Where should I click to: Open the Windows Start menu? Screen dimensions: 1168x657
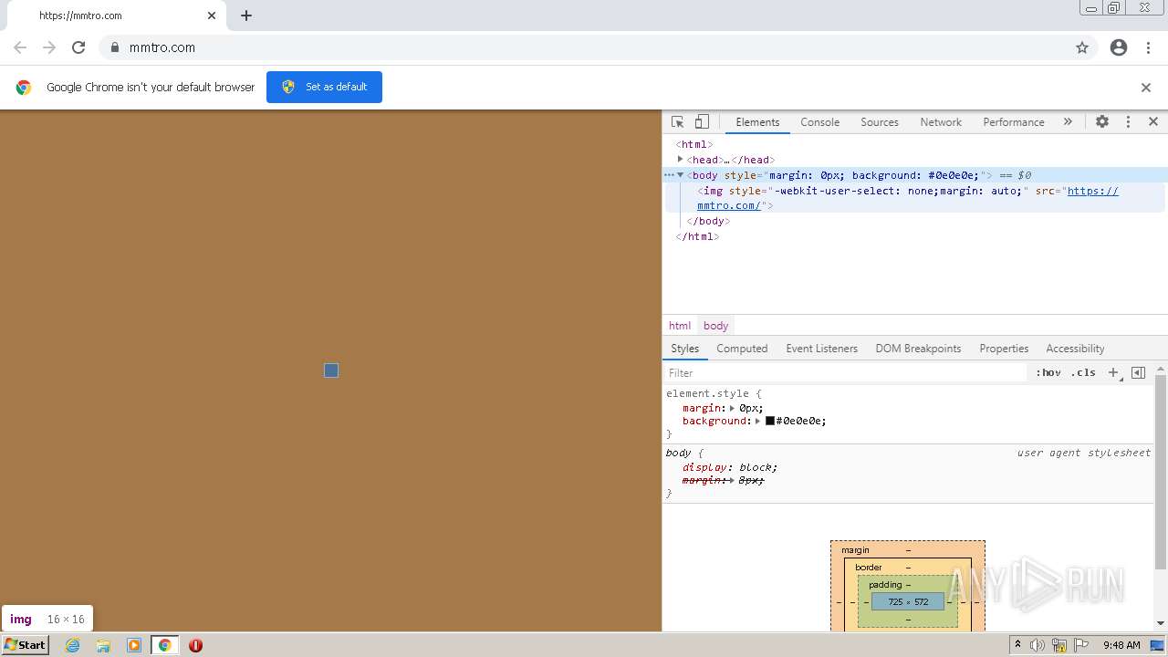[26, 645]
